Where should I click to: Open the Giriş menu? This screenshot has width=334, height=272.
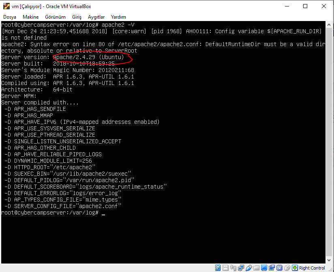(77, 17)
